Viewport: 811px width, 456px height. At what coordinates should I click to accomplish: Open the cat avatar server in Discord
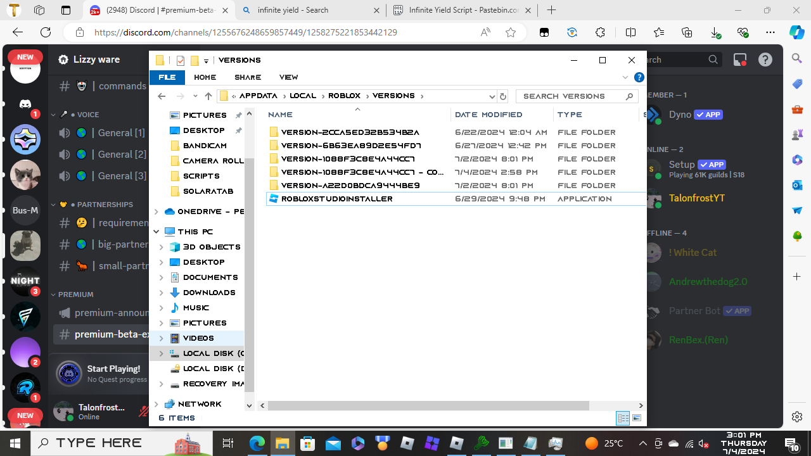[25, 175]
